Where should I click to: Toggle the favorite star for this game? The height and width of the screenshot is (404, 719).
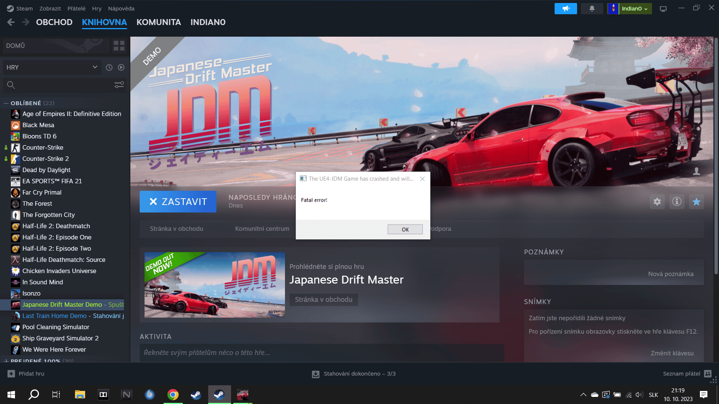pyautogui.click(x=696, y=202)
